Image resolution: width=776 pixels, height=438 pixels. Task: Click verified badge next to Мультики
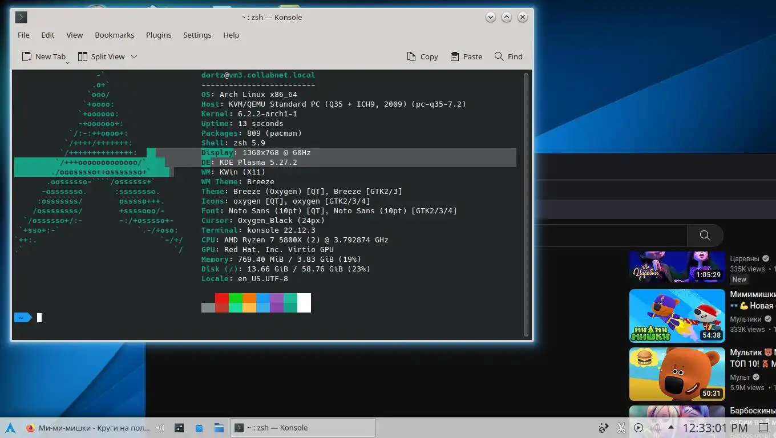coord(768,319)
